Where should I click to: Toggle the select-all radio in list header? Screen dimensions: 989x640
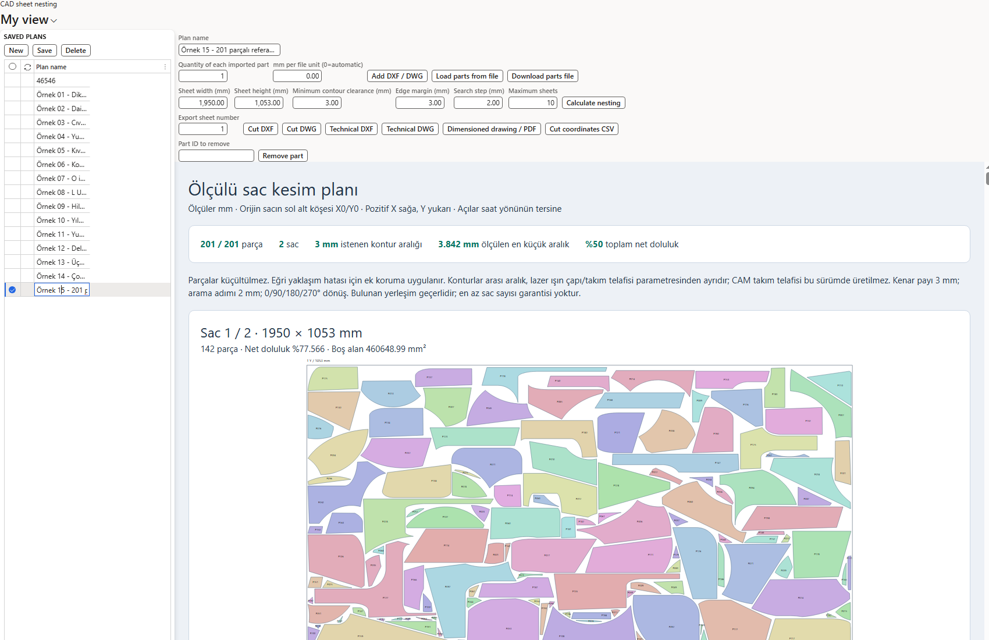point(12,66)
